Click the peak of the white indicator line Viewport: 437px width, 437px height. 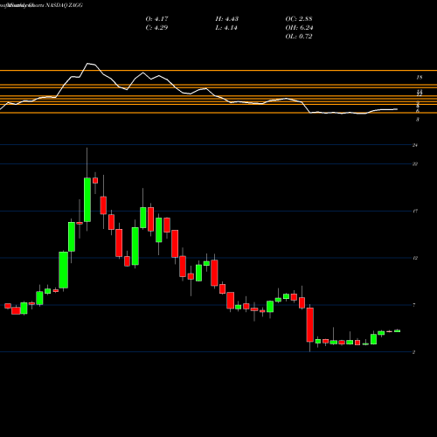pyautogui.click(x=88, y=64)
